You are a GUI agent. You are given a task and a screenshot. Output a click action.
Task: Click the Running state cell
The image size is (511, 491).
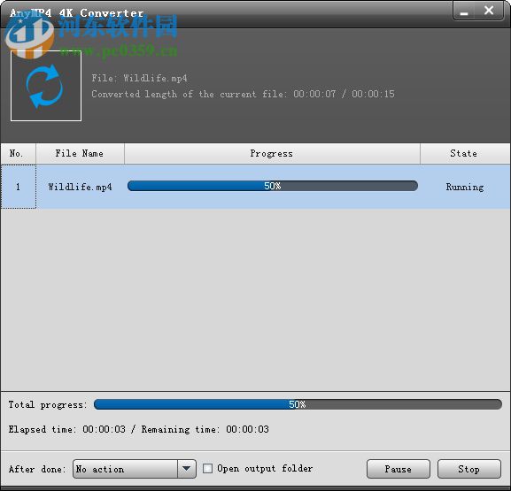[x=465, y=187]
